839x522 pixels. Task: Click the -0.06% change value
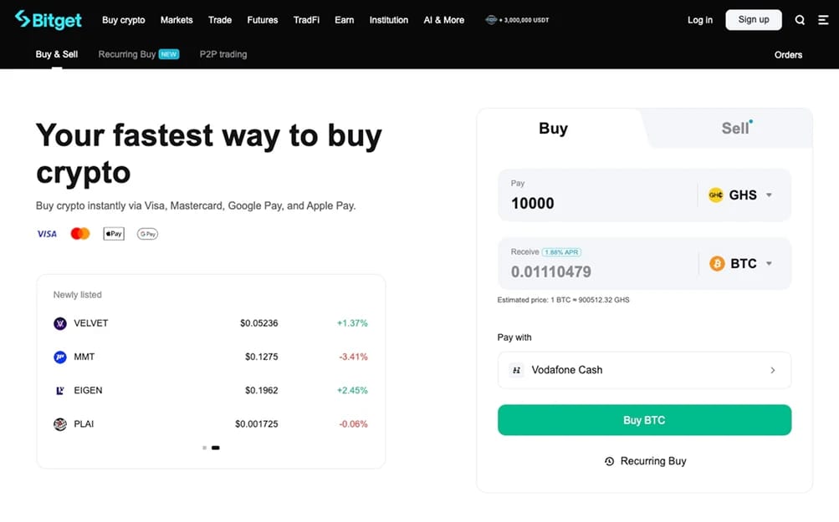click(353, 424)
